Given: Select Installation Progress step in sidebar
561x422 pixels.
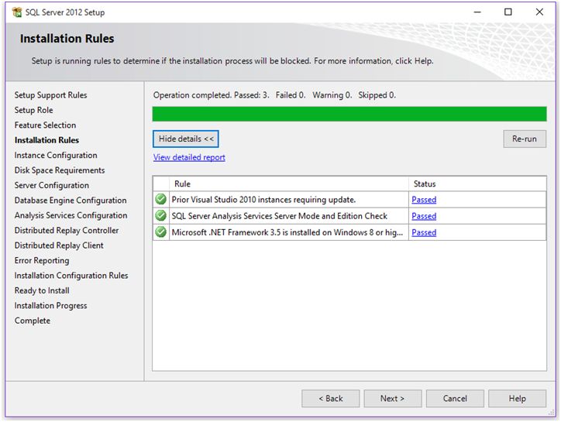Looking at the screenshot, I should coord(51,305).
